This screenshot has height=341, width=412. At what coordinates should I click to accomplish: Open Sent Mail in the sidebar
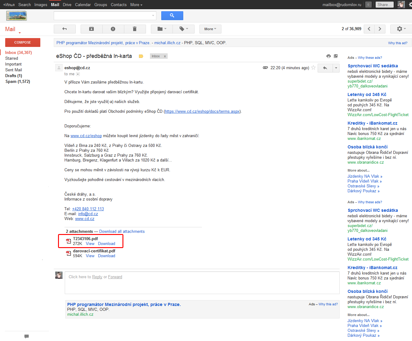coord(14,70)
